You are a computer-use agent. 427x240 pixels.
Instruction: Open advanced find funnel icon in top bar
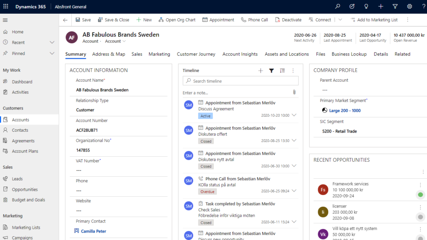coord(395,7)
